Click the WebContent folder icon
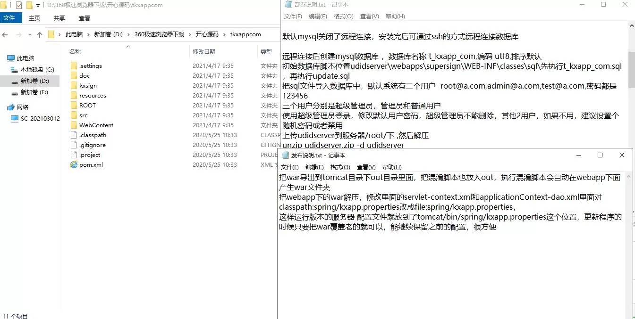Image resolution: width=635 pixels, height=319 pixels. tap(73, 125)
